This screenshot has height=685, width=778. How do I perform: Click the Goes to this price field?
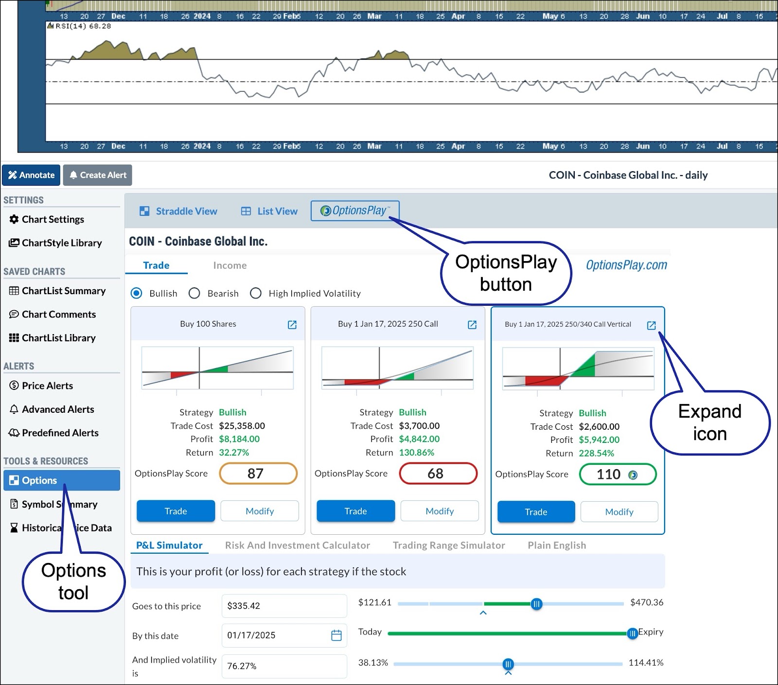(x=284, y=606)
